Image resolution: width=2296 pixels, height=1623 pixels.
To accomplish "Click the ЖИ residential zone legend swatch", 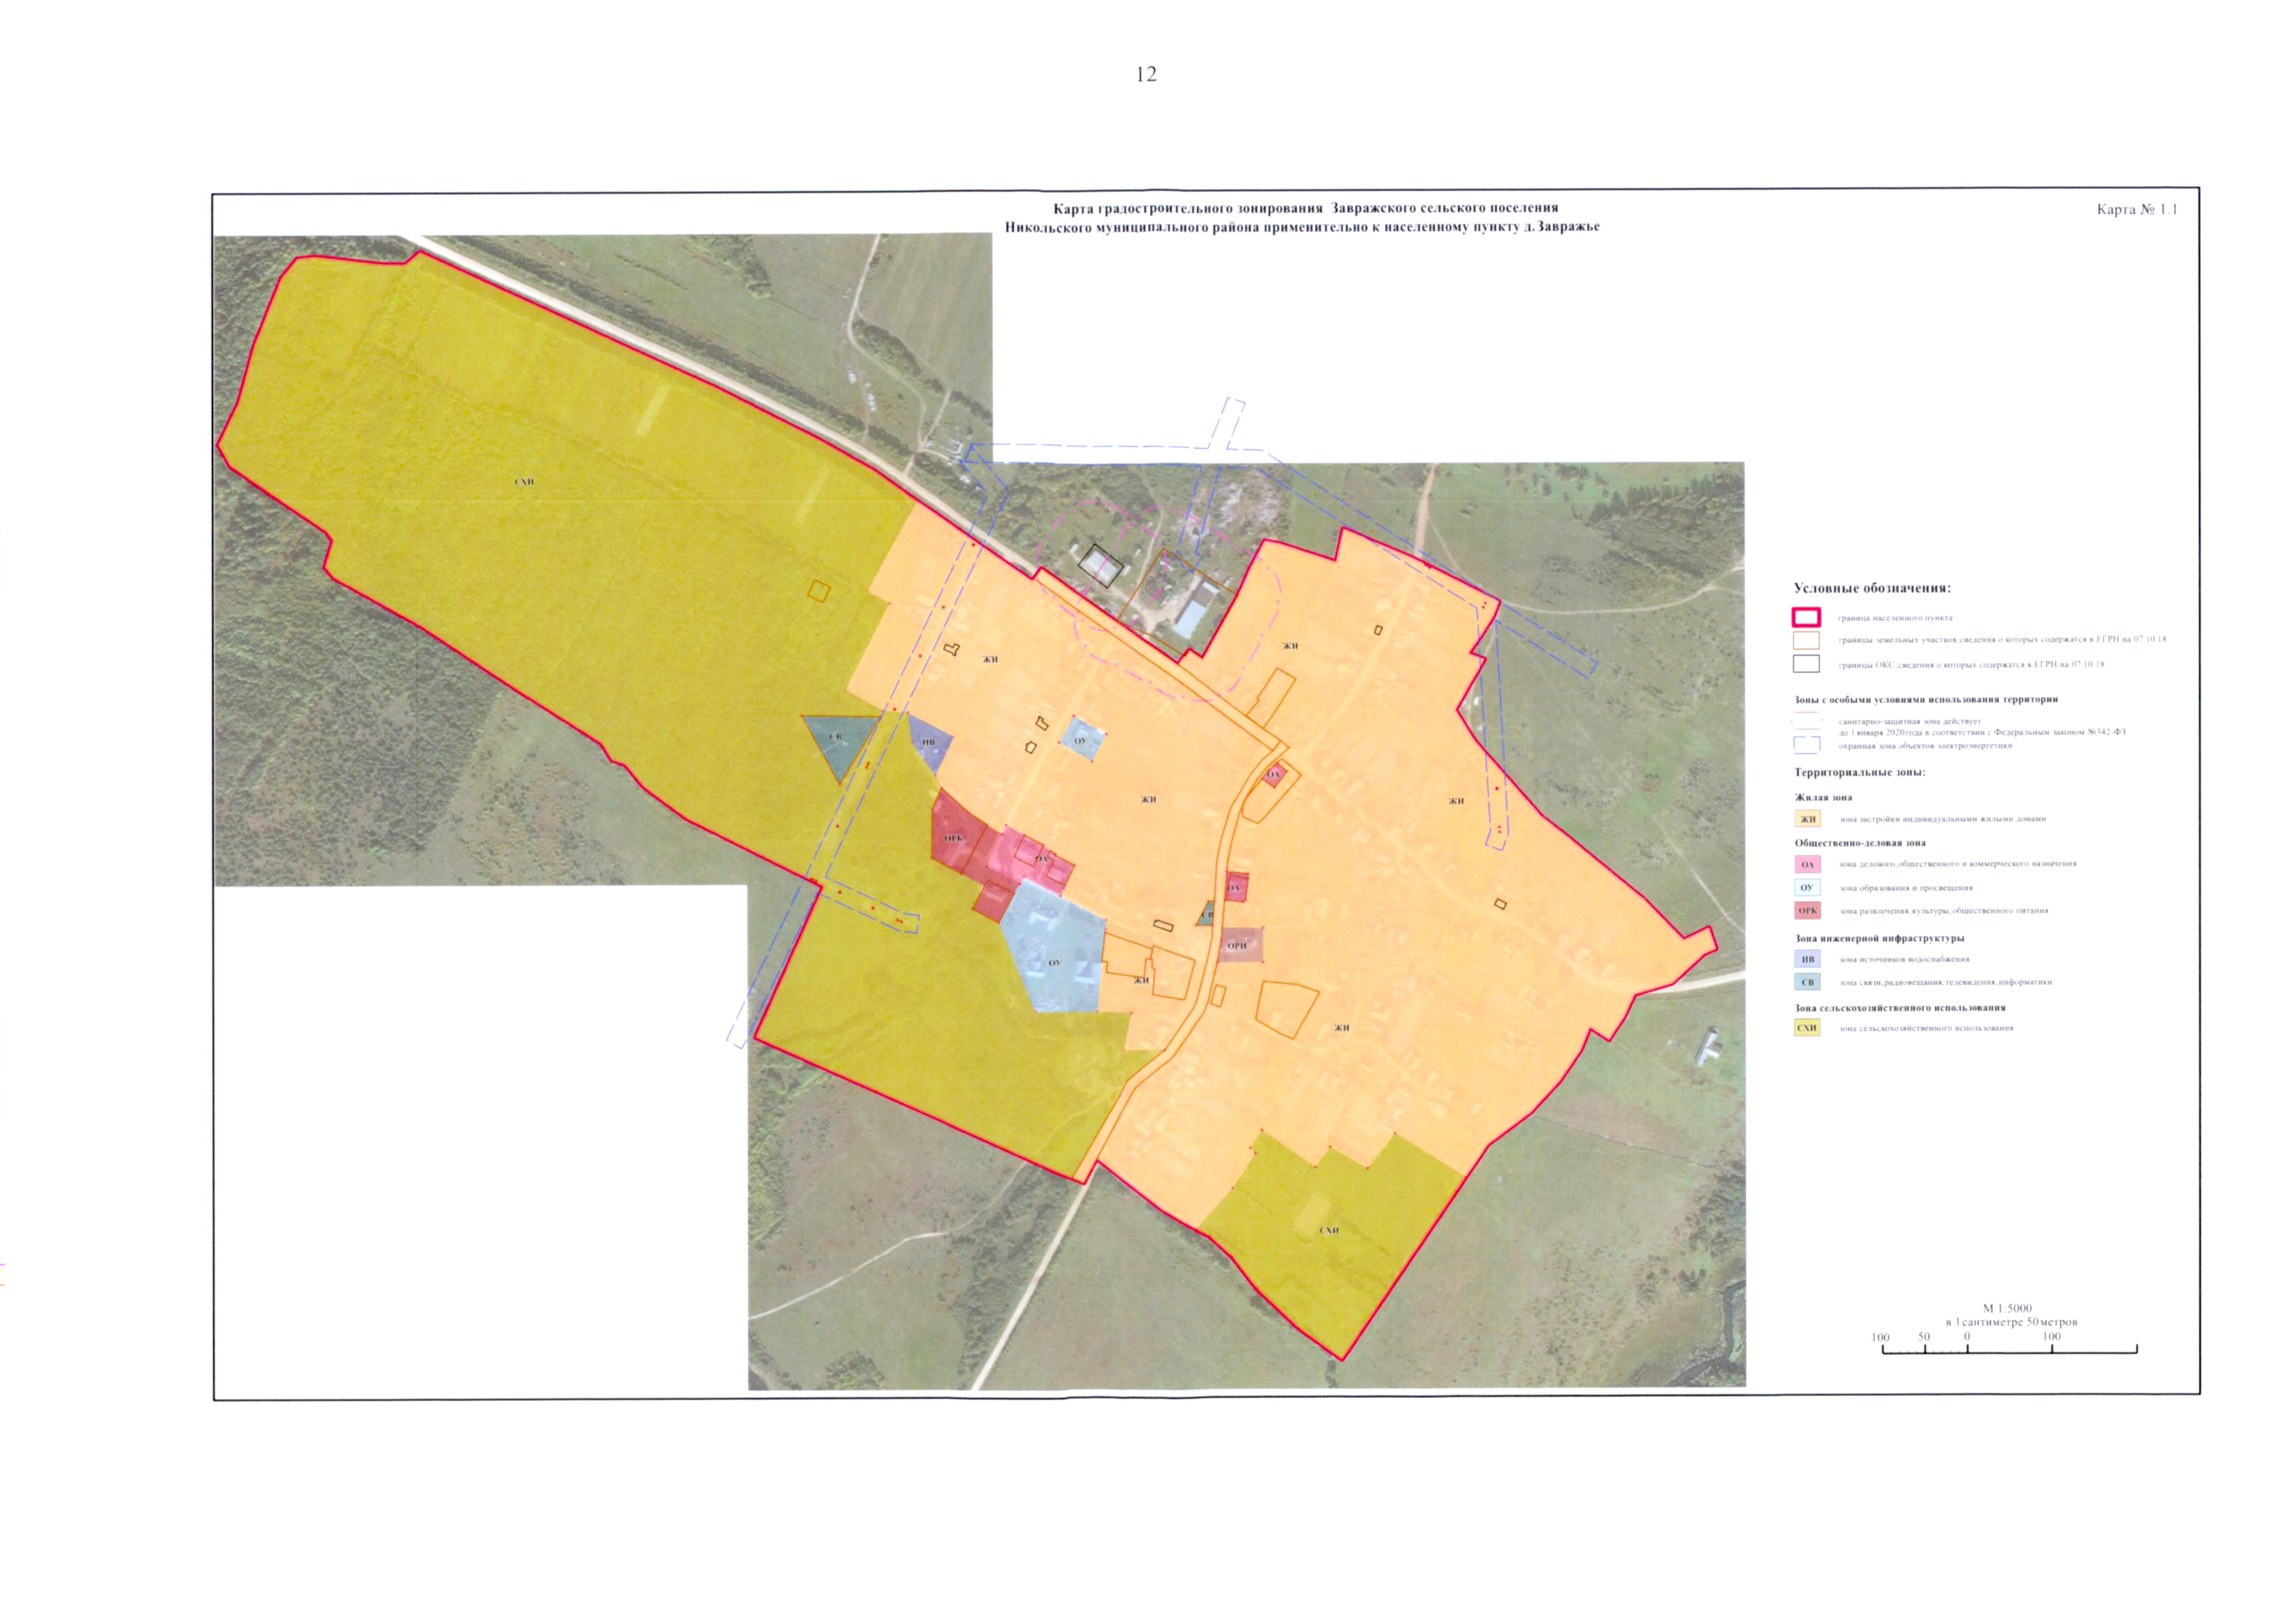I will point(1807,819).
